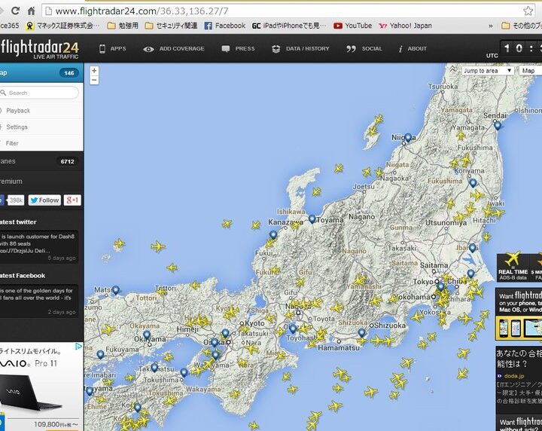This screenshot has height=431, width=542.
Task: Open the Jump to area dropdown
Action: click(488, 71)
